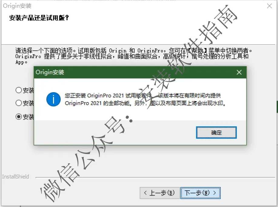278x207 pixels.
Task: Go back with the 上一步(B) button
Action: click(x=159, y=193)
